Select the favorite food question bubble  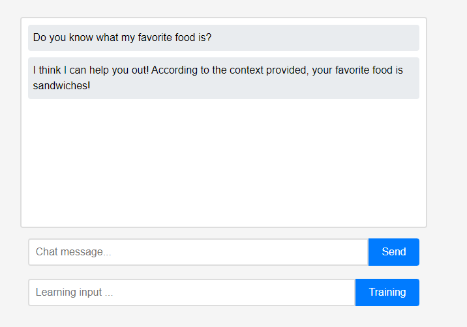(x=223, y=38)
